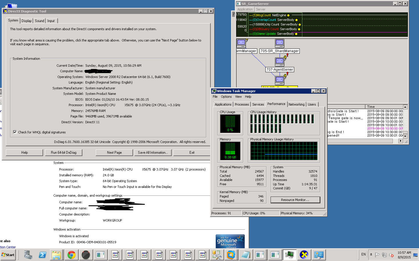Show hidden system tray icons
The image size is (419, 261).
pos(371,255)
